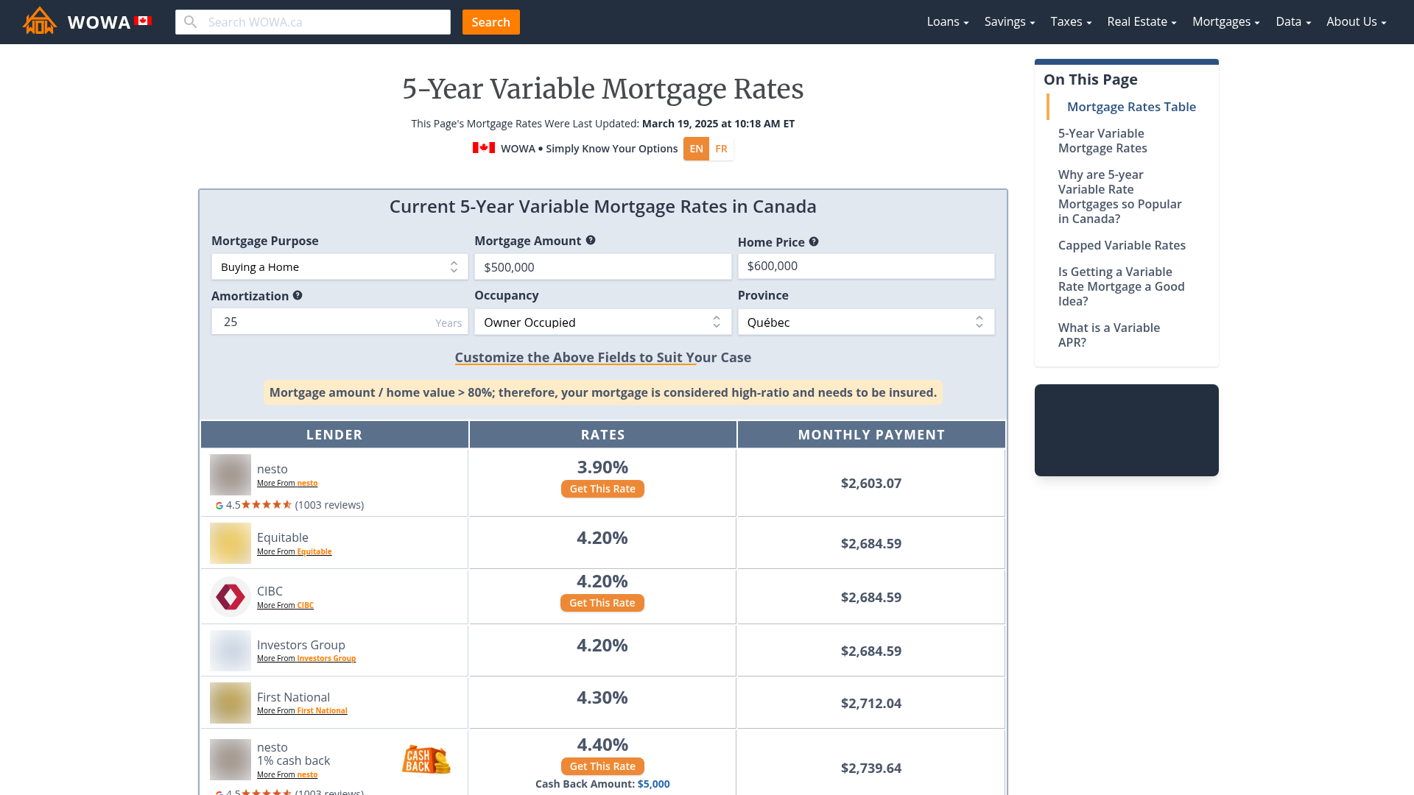Switch language to FR
This screenshot has height=795, width=1414.
pos(721,149)
